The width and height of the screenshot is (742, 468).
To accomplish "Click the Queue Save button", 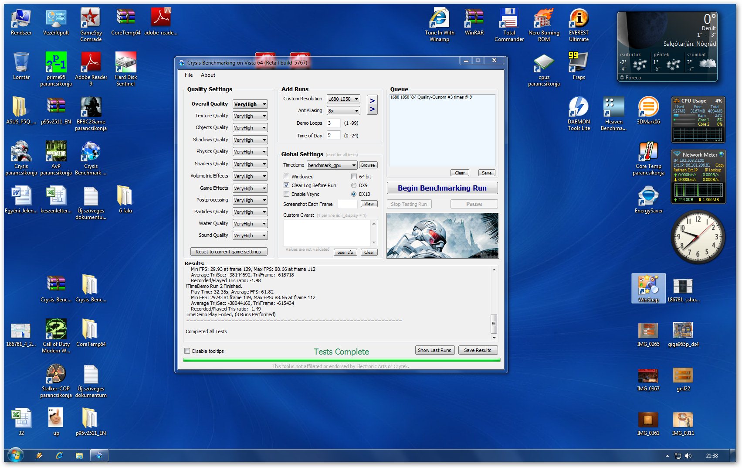I will point(487,173).
